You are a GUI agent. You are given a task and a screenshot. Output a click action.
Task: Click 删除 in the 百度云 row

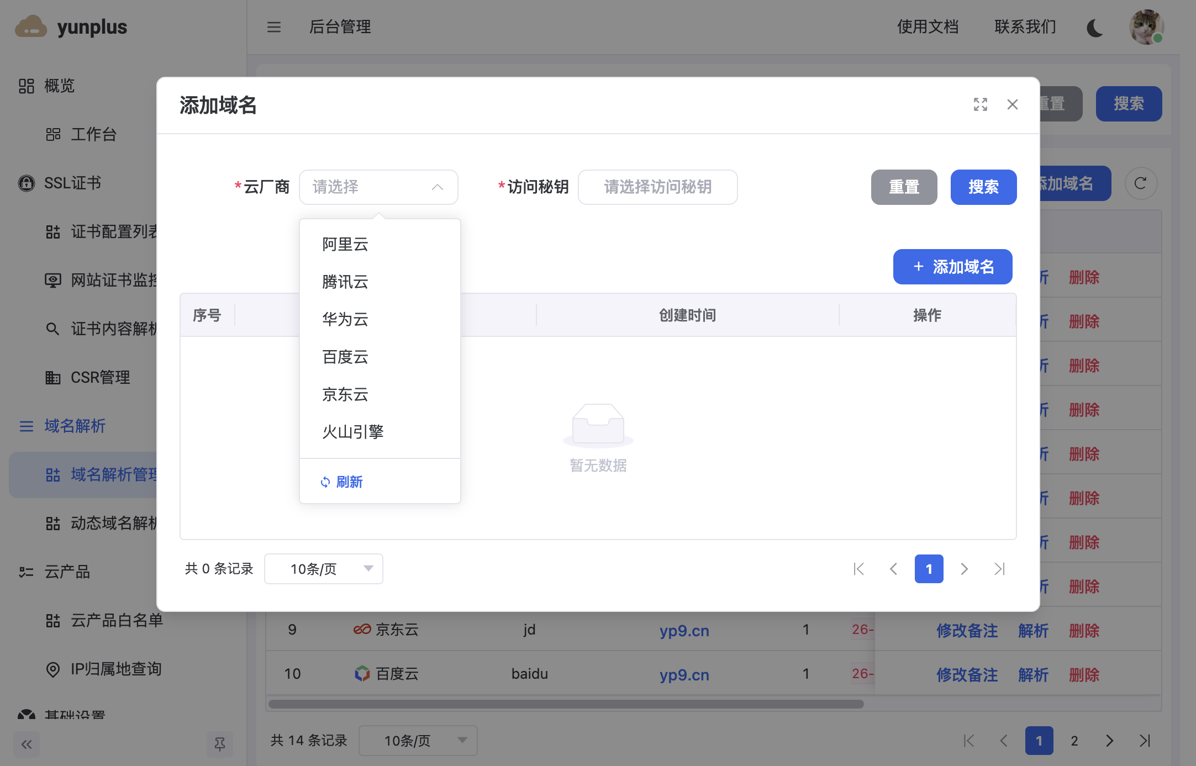click(1084, 674)
